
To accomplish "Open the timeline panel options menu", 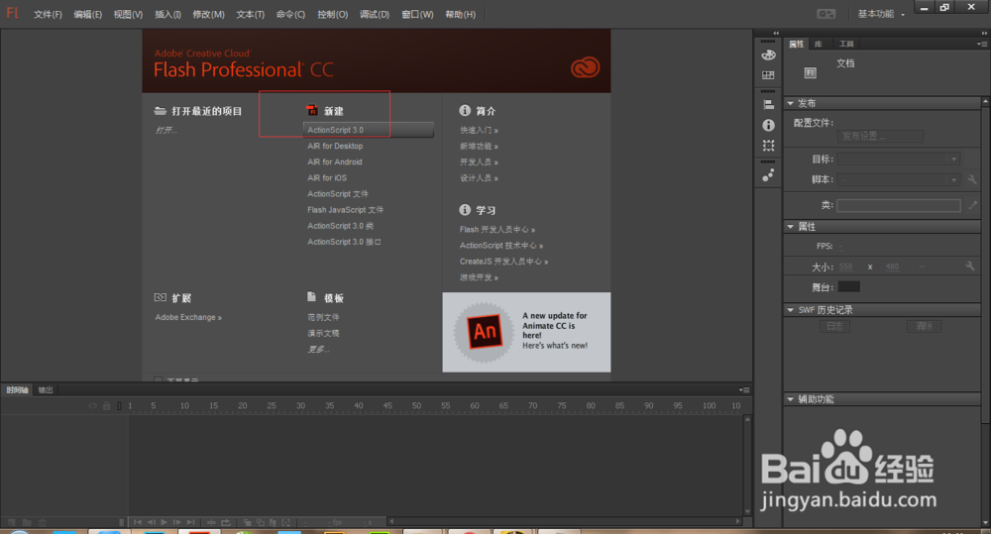I will click(x=744, y=390).
